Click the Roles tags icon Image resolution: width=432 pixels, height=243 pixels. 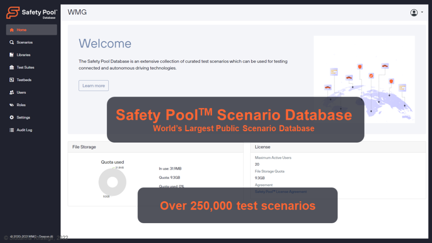point(11,105)
